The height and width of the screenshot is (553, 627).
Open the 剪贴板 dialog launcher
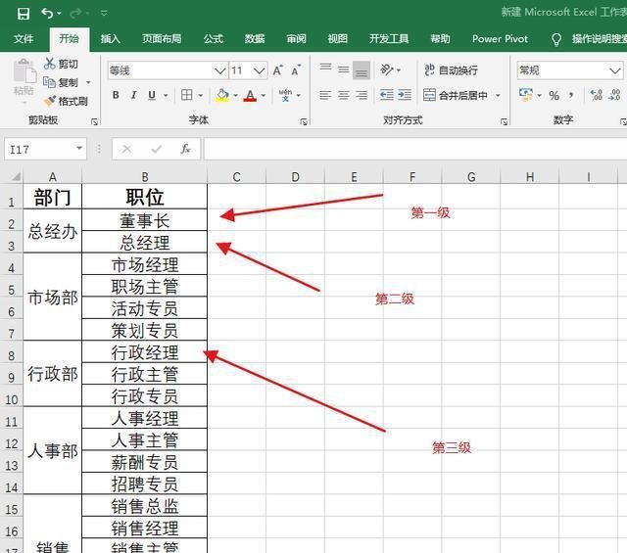(95, 121)
